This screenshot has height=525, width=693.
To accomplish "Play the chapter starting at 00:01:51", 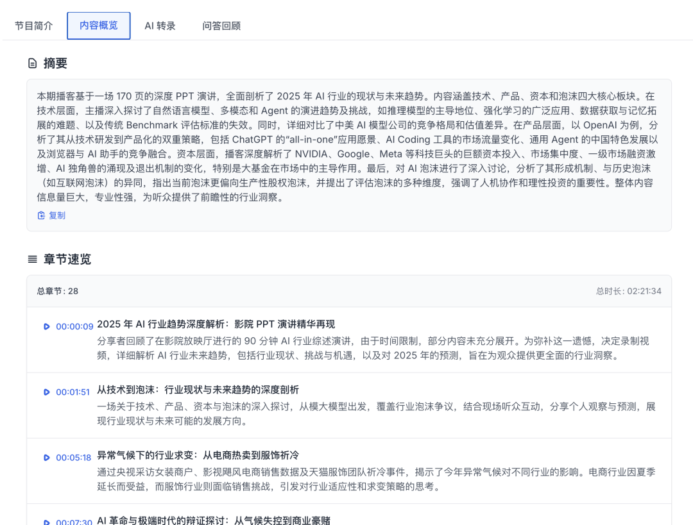I will [x=46, y=393].
